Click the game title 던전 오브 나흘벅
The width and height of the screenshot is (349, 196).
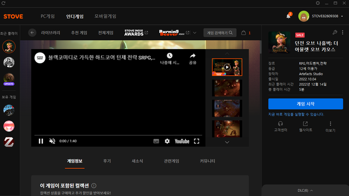pos(317,46)
